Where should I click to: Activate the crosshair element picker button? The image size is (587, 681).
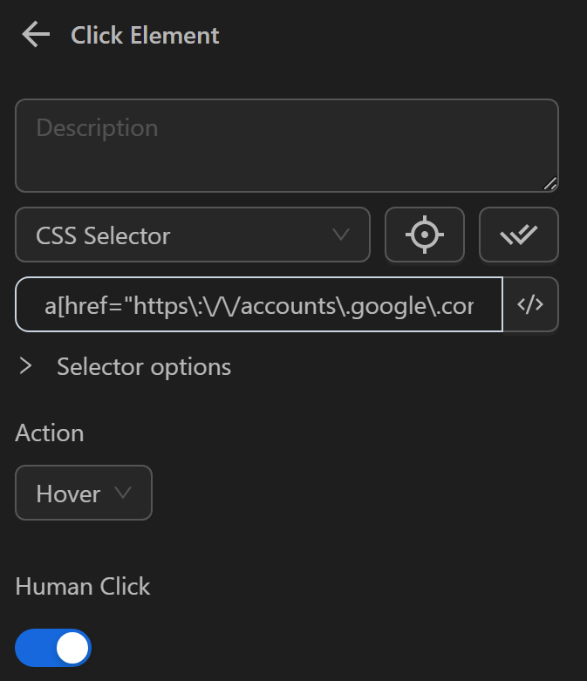point(425,235)
